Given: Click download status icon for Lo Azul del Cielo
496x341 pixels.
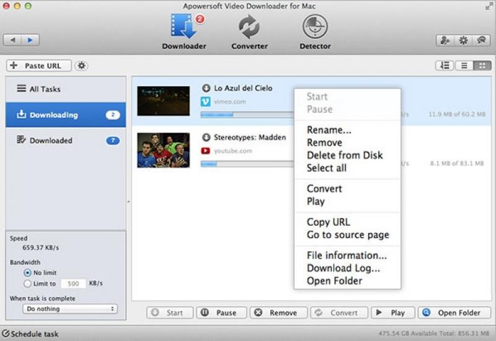Looking at the screenshot, I should [x=206, y=88].
